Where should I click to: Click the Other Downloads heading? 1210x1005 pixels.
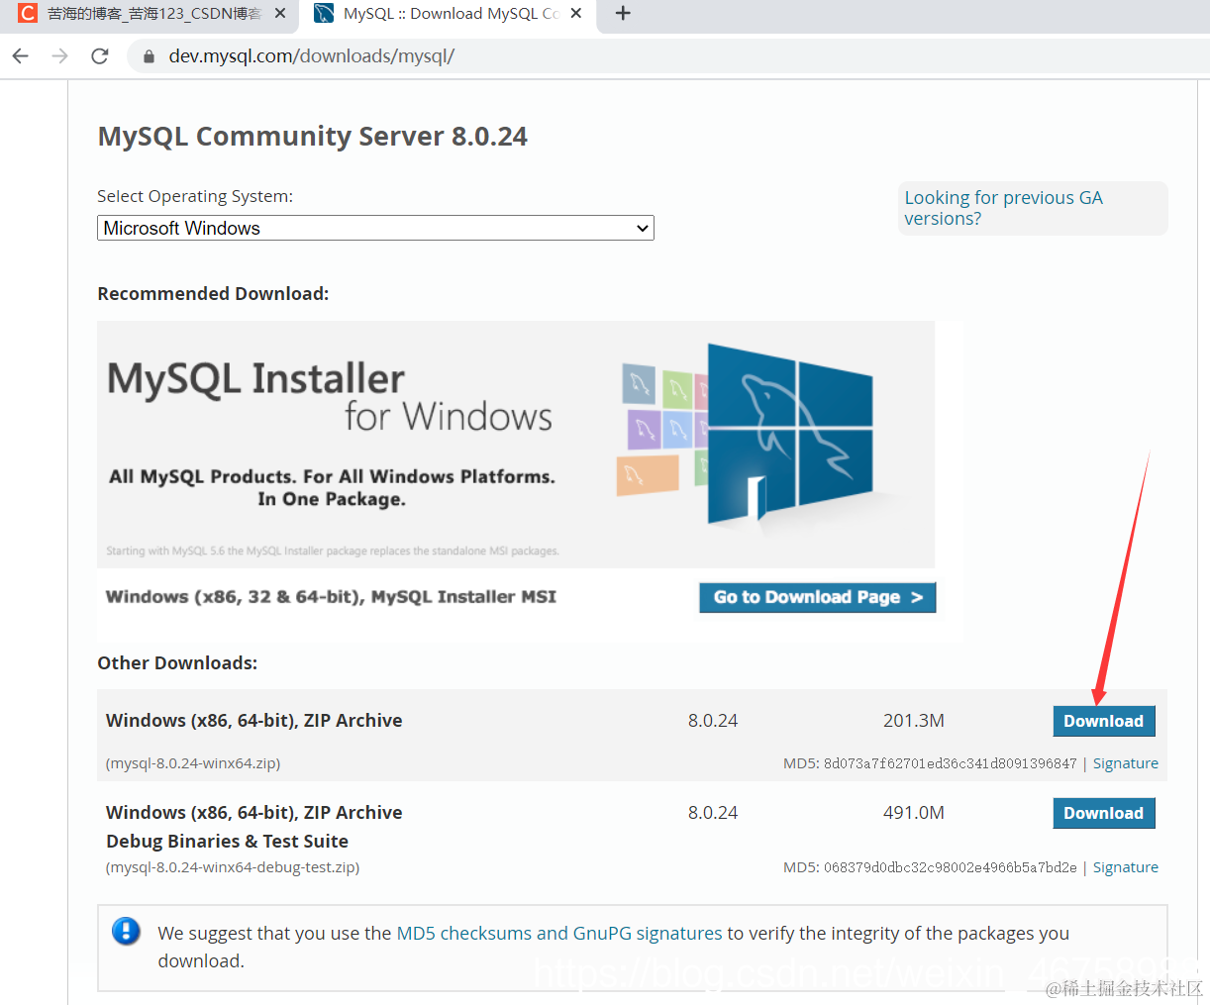(177, 663)
